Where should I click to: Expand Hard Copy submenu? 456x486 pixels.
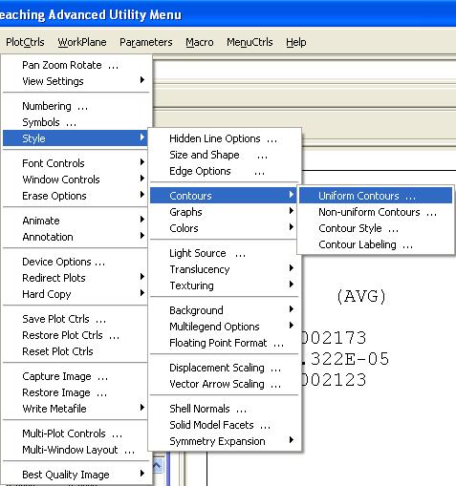(76, 294)
